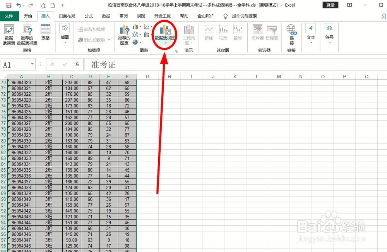
Task: Save the workbook via Quick Access toolbar
Action: coord(9,5)
